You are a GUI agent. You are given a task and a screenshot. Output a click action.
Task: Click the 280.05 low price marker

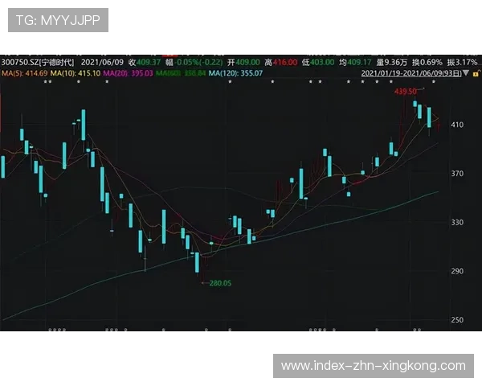click(x=219, y=283)
